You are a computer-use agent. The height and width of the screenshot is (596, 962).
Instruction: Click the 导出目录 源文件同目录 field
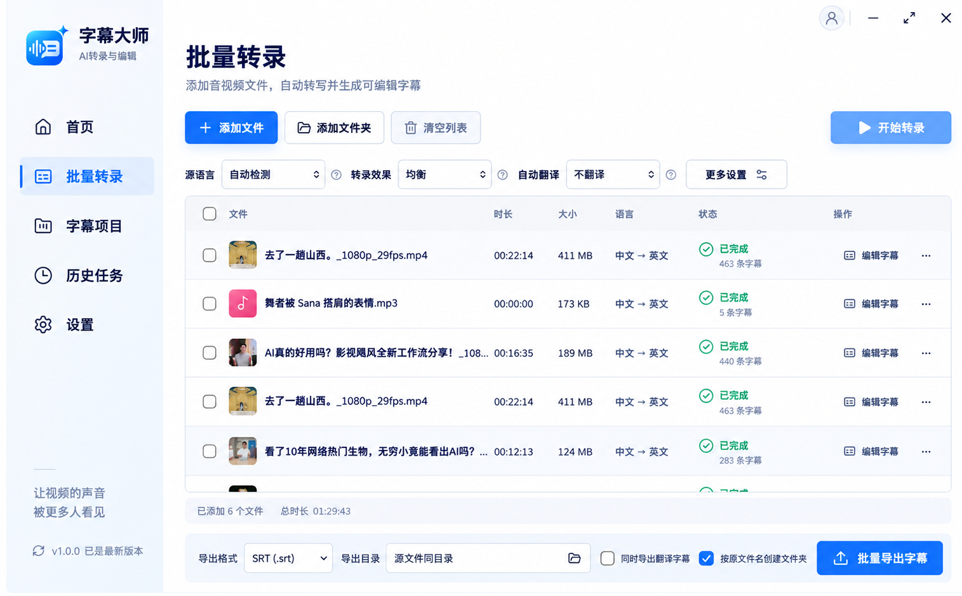[488, 559]
